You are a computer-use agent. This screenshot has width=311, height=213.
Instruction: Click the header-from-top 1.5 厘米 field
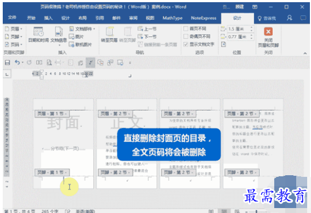(238, 29)
